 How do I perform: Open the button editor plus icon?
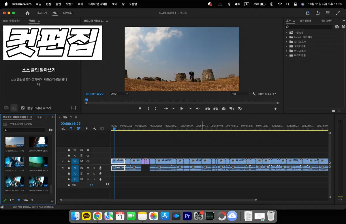click(275, 109)
